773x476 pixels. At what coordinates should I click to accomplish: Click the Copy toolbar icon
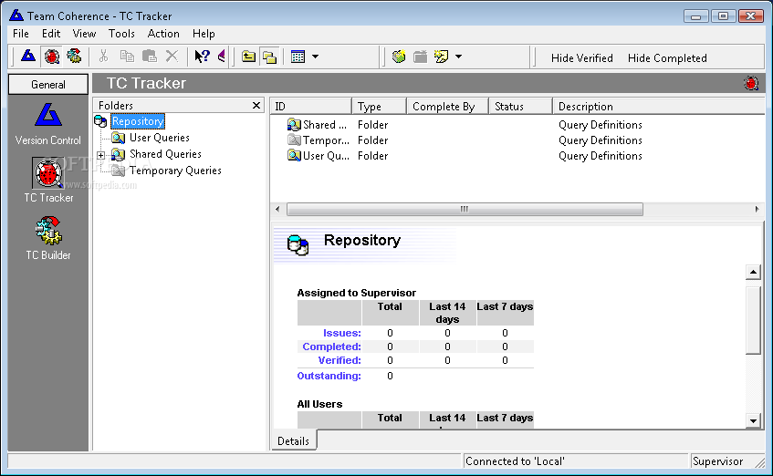tap(127, 57)
